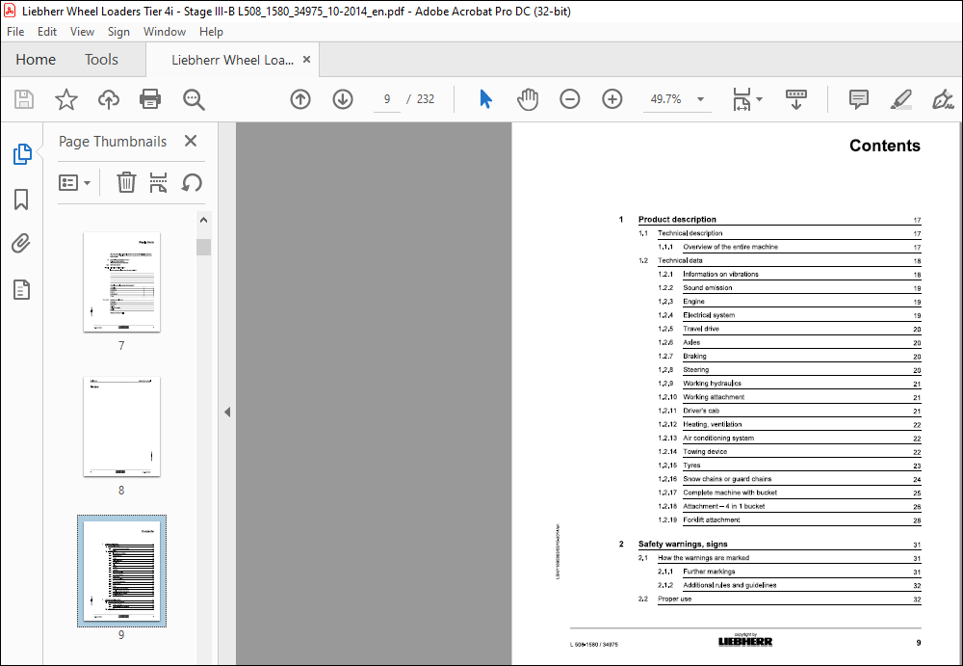Open 'Proper use' contents entry

pos(674,599)
